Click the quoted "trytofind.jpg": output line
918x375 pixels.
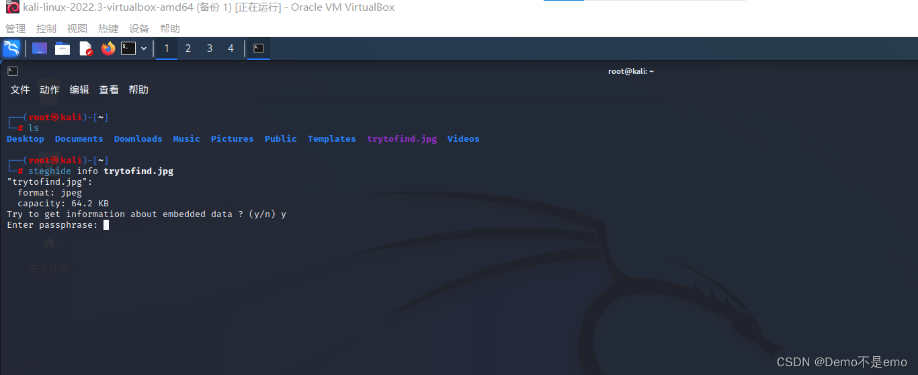pos(50,182)
